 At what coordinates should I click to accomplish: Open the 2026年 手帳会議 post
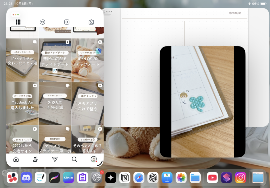[x=55, y=103]
